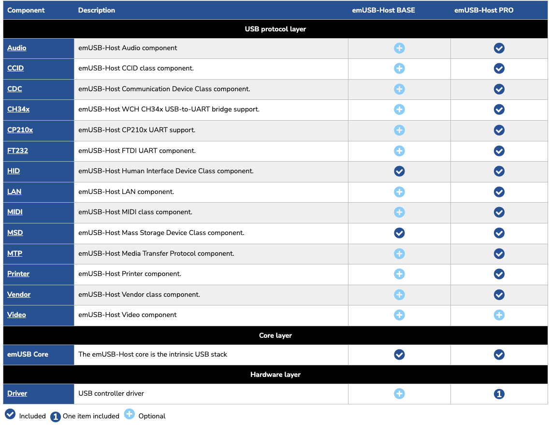Click the emUSB-Host PRO column header
Image resolution: width=550 pixels, height=429 pixels.
coord(484,10)
